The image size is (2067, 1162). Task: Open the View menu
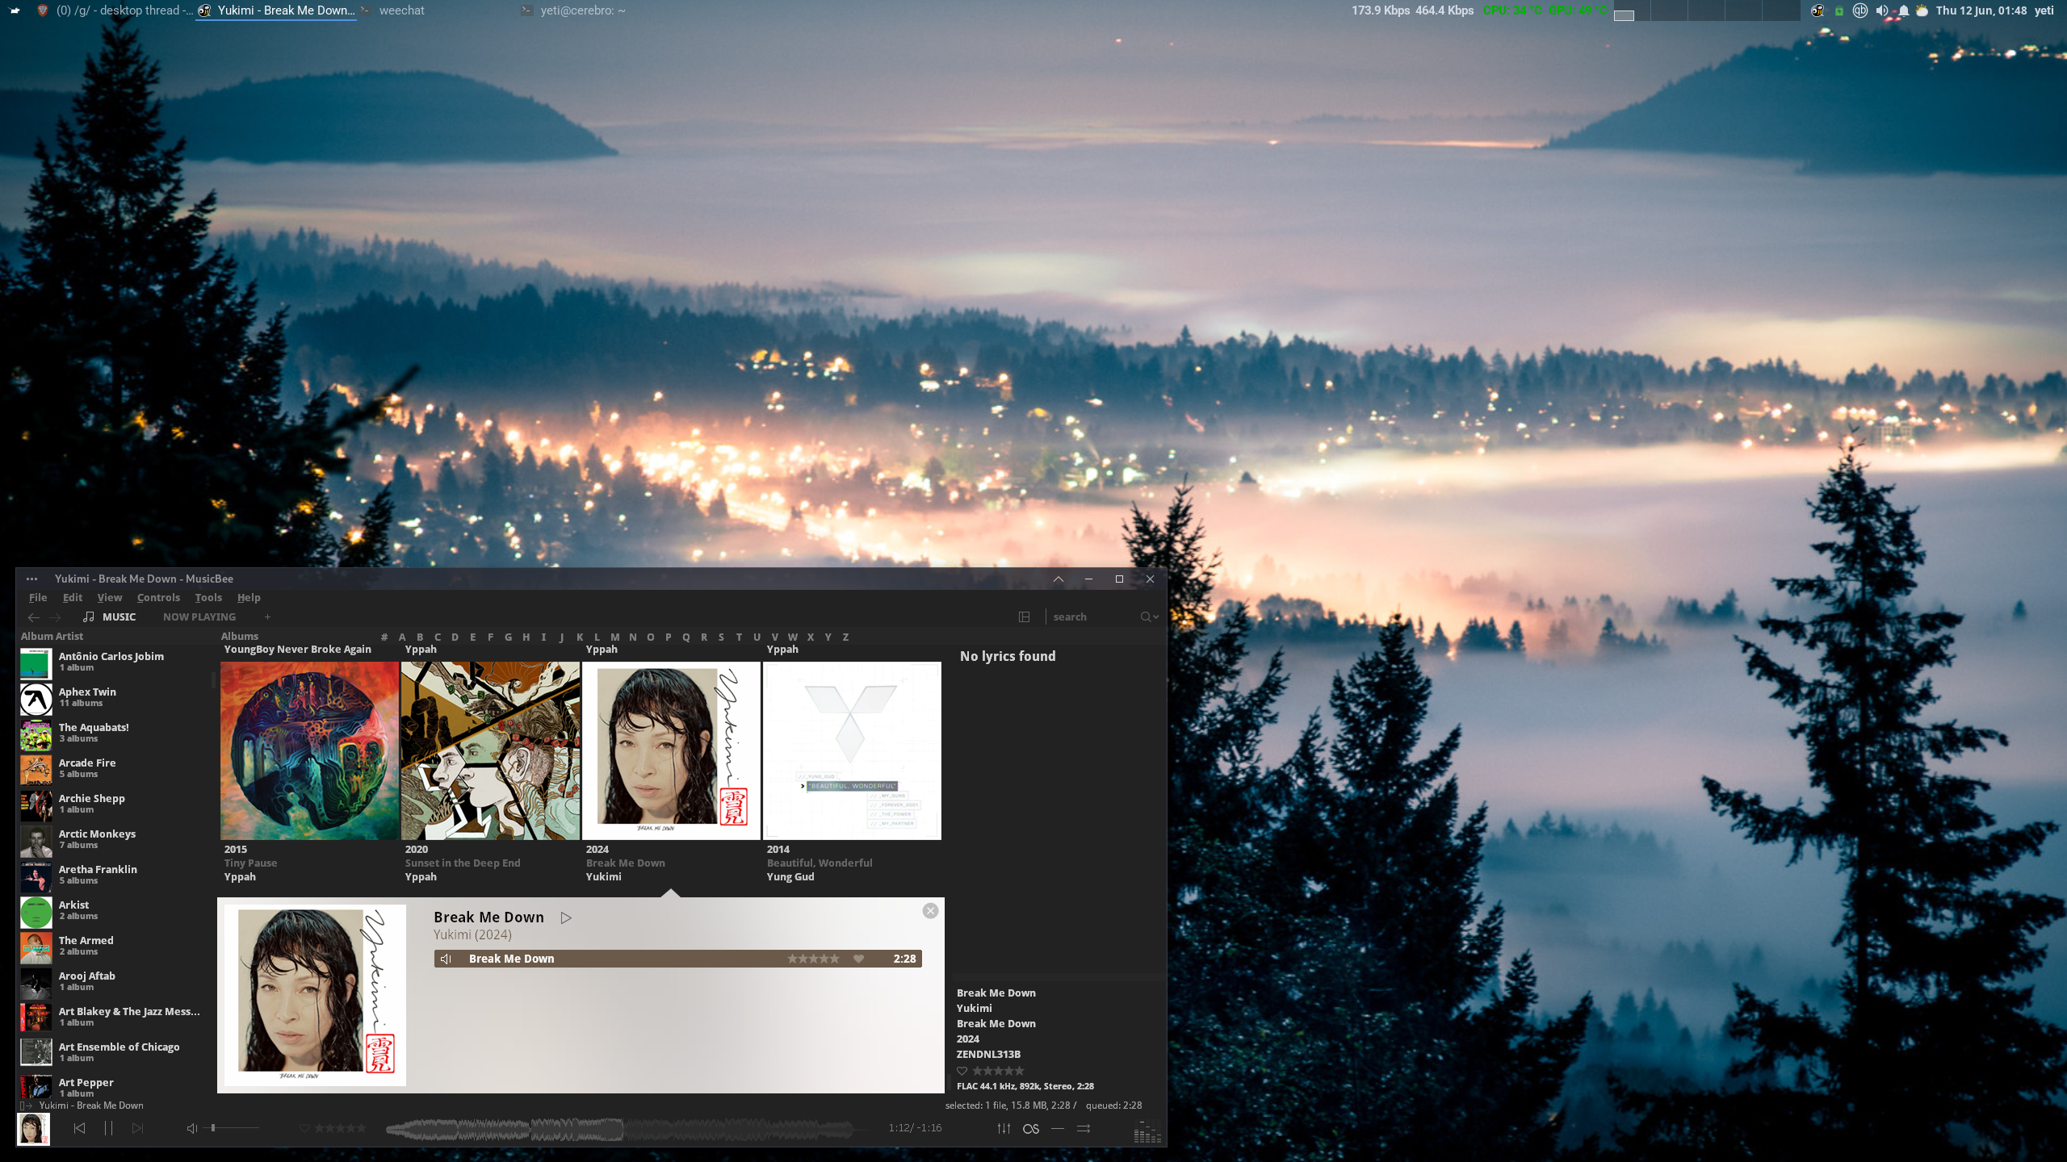click(110, 597)
